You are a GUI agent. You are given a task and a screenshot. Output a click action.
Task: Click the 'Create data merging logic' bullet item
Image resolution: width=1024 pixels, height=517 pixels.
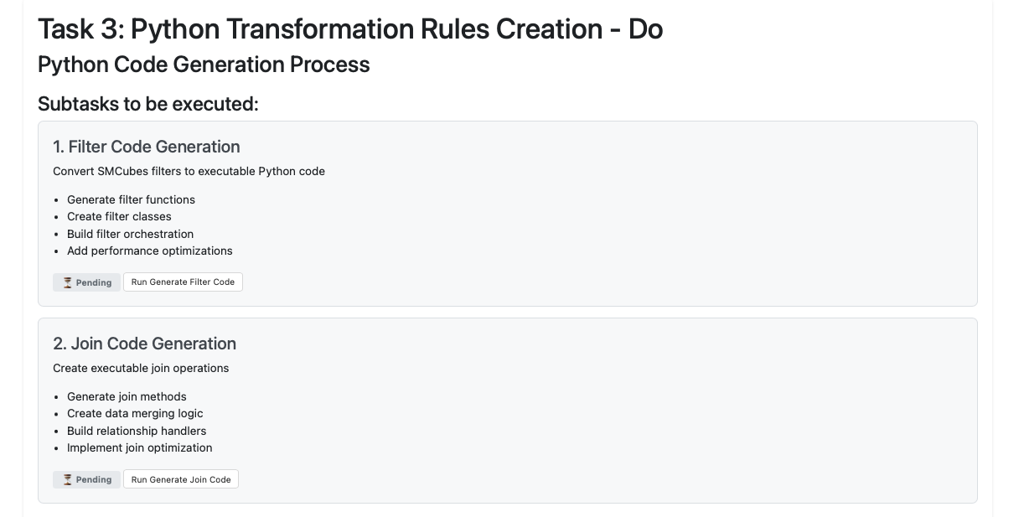tap(134, 413)
